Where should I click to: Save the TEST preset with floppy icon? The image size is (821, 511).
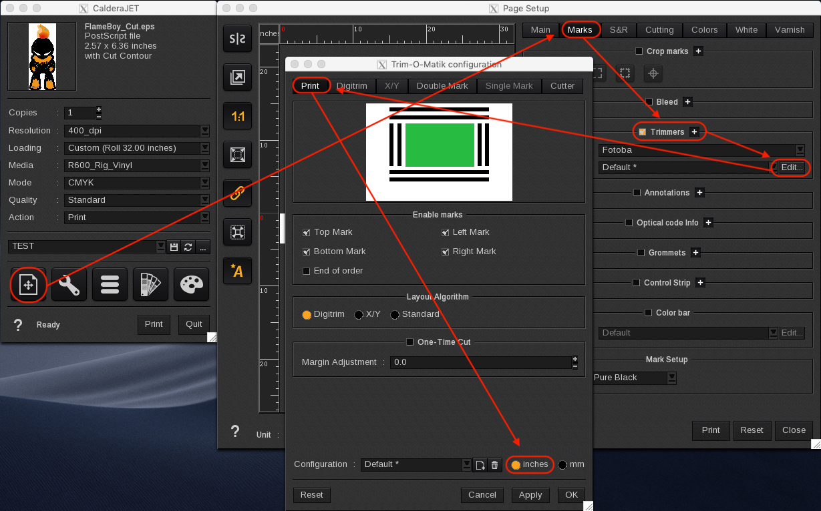174,247
